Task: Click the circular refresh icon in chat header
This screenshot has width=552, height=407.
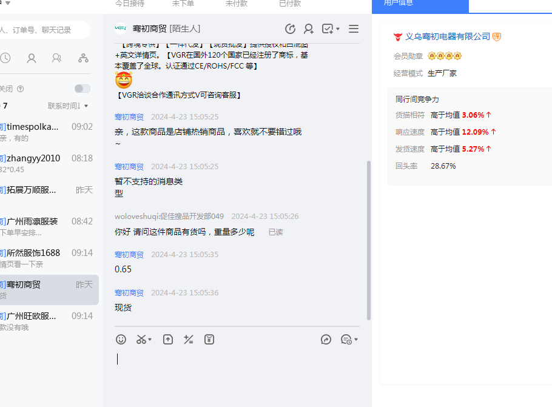Action: coord(290,29)
